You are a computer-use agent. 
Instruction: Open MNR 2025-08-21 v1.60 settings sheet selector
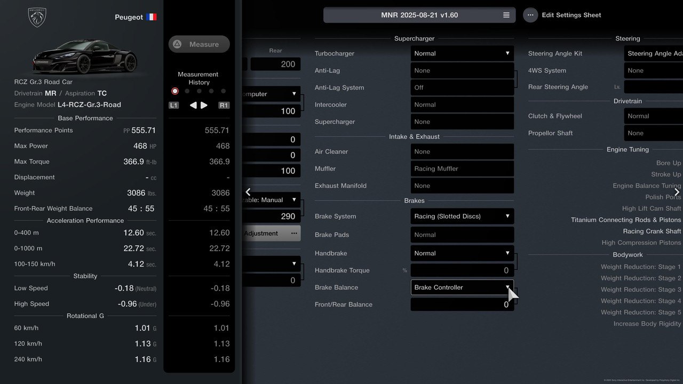coord(419,15)
